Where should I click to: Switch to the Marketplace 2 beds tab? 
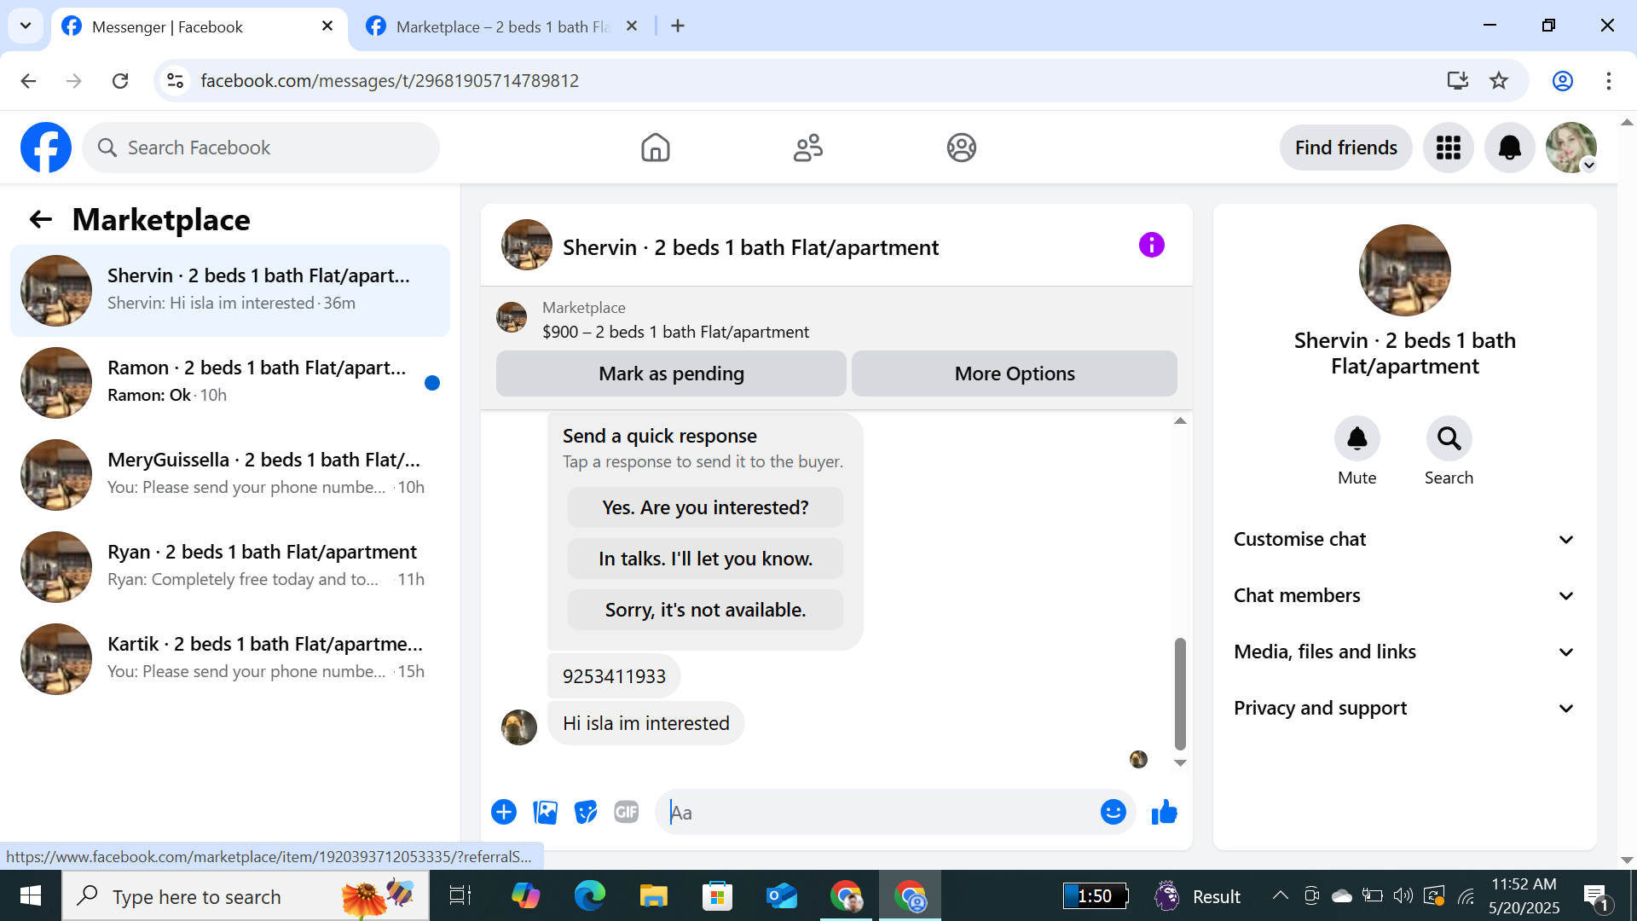pos(501,27)
